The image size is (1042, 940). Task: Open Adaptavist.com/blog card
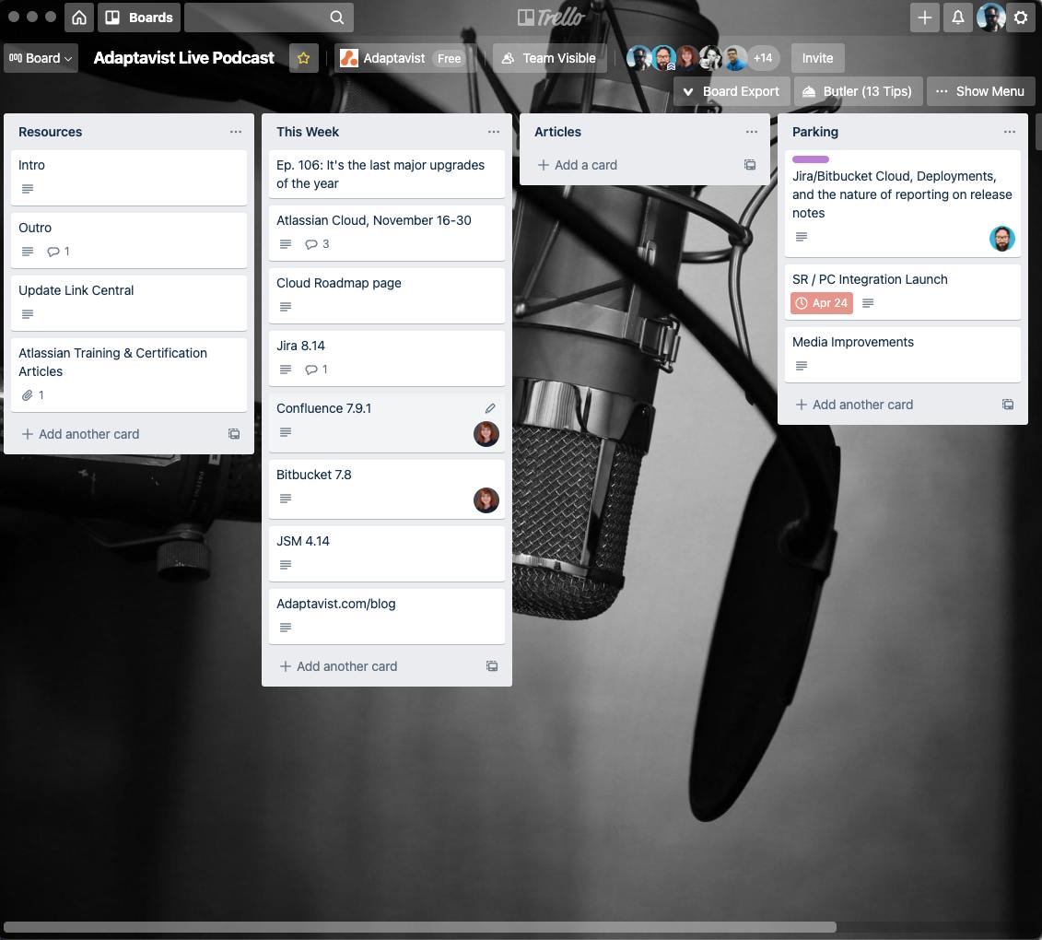[387, 616]
